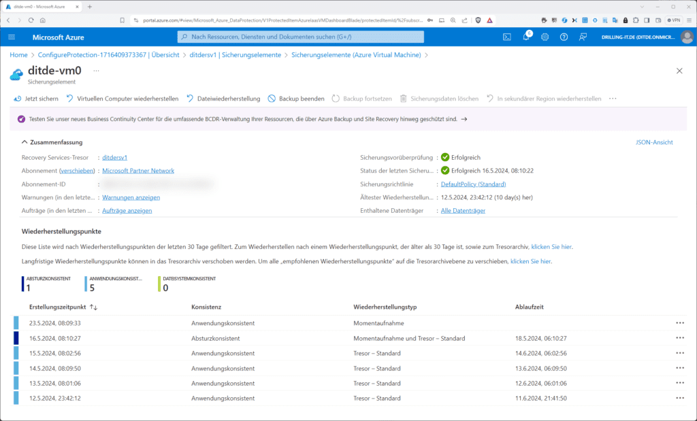Click In sekundärer Region wiederherstellen
The height and width of the screenshot is (421, 697).
point(544,99)
